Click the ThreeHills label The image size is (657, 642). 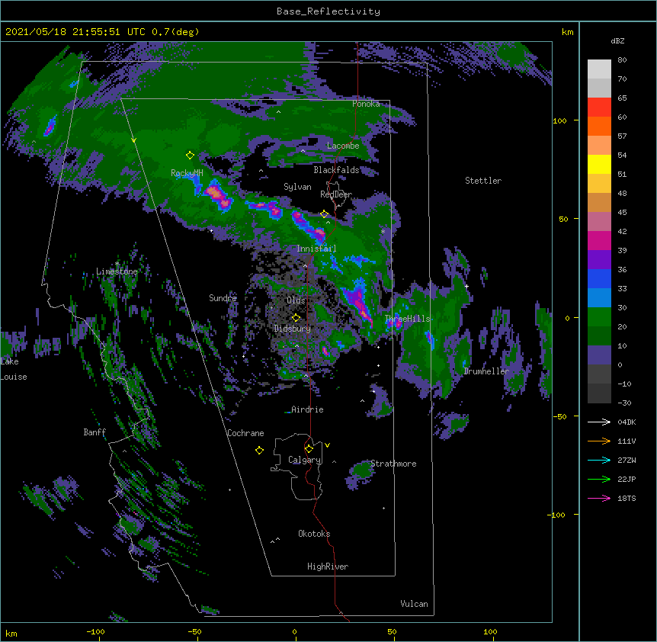click(408, 319)
